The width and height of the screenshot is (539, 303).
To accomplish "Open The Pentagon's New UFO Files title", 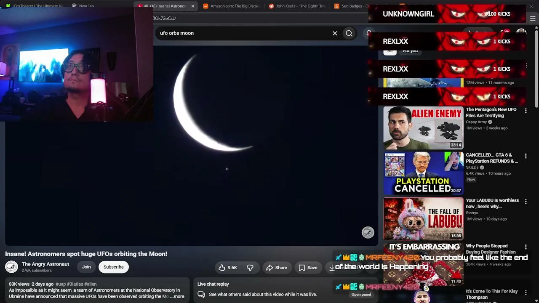I will (491, 113).
